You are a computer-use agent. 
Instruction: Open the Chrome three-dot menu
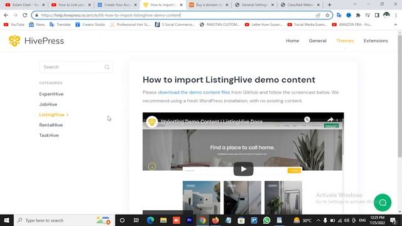[396, 15]
